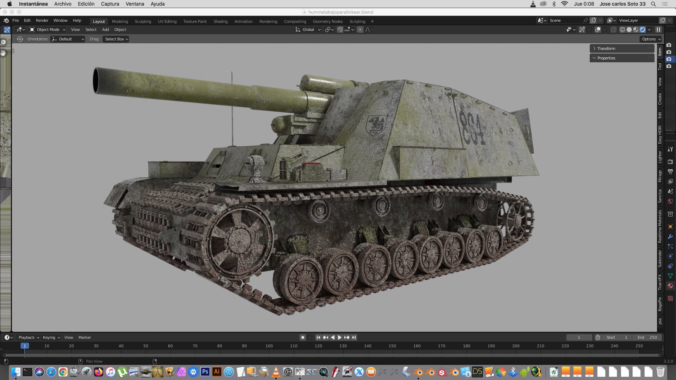The image size is (676, 380).
Task: Toggle viewport overlays
Action: pos(597,30)
